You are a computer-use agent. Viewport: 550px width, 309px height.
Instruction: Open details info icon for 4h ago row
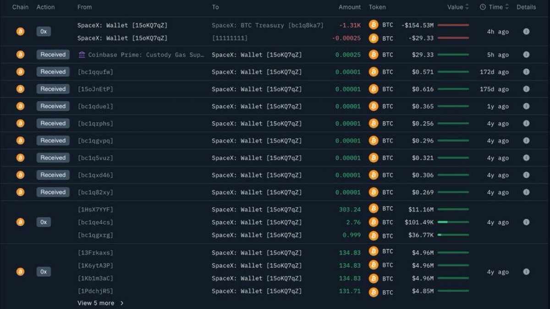[526, 32]
